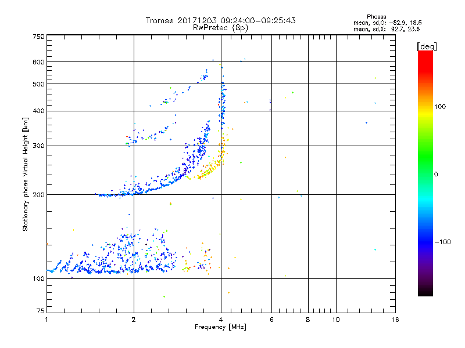Screen dimensions: 465x348
Task: Select the 'Frequency [MHz]' axis title
Action: 220,327
